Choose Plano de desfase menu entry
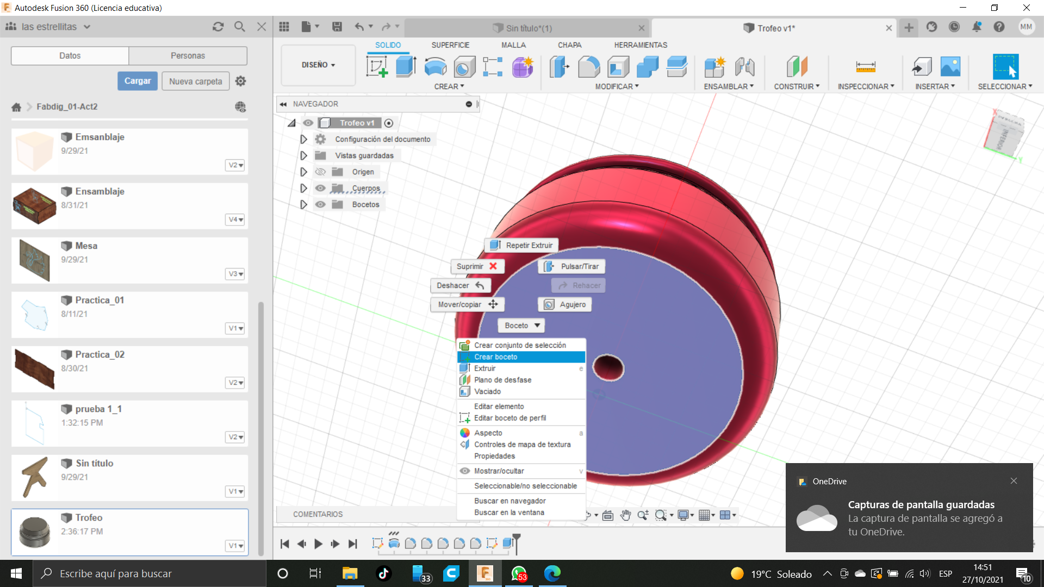Screen dimensions: 1044x587 [521, 380]
